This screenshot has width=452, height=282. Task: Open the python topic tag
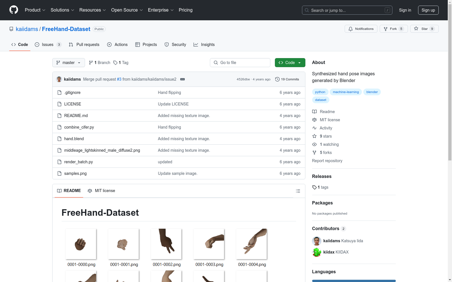[x=320, y=92]
